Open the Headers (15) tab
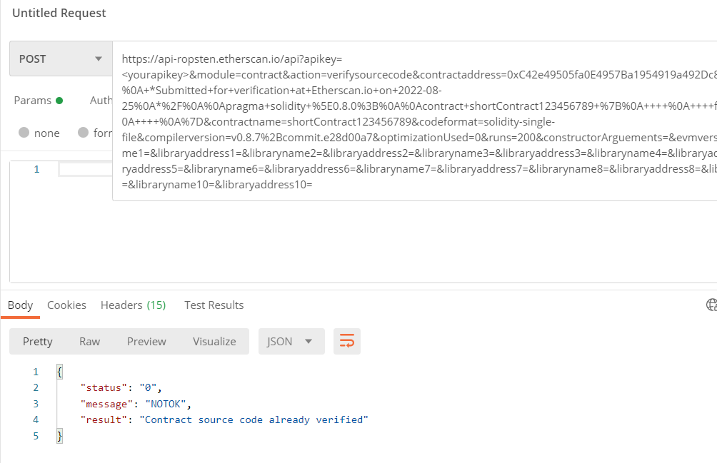This screenshot has width=717, height=463. (133, 305)
